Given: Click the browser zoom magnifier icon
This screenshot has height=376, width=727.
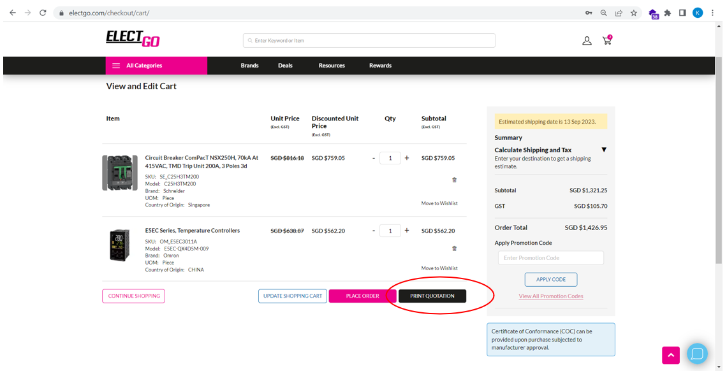Looking at the screenshot, I should click(x=604, y=13).
